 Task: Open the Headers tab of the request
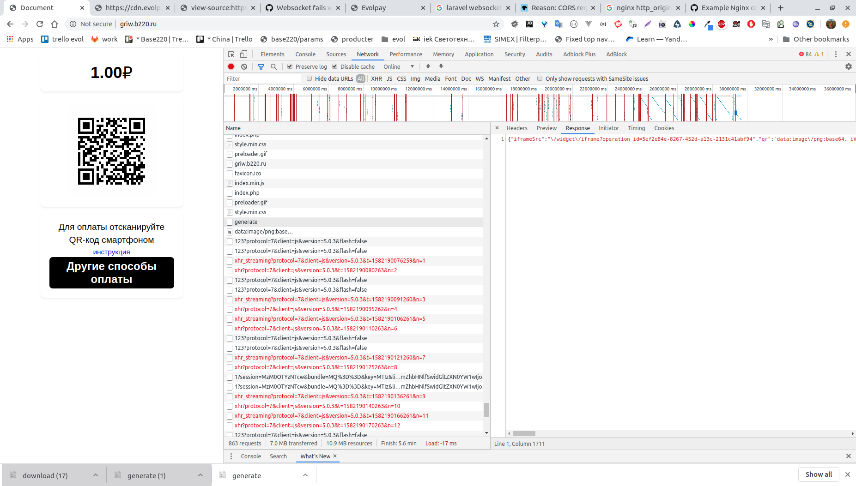pos(517,128)
